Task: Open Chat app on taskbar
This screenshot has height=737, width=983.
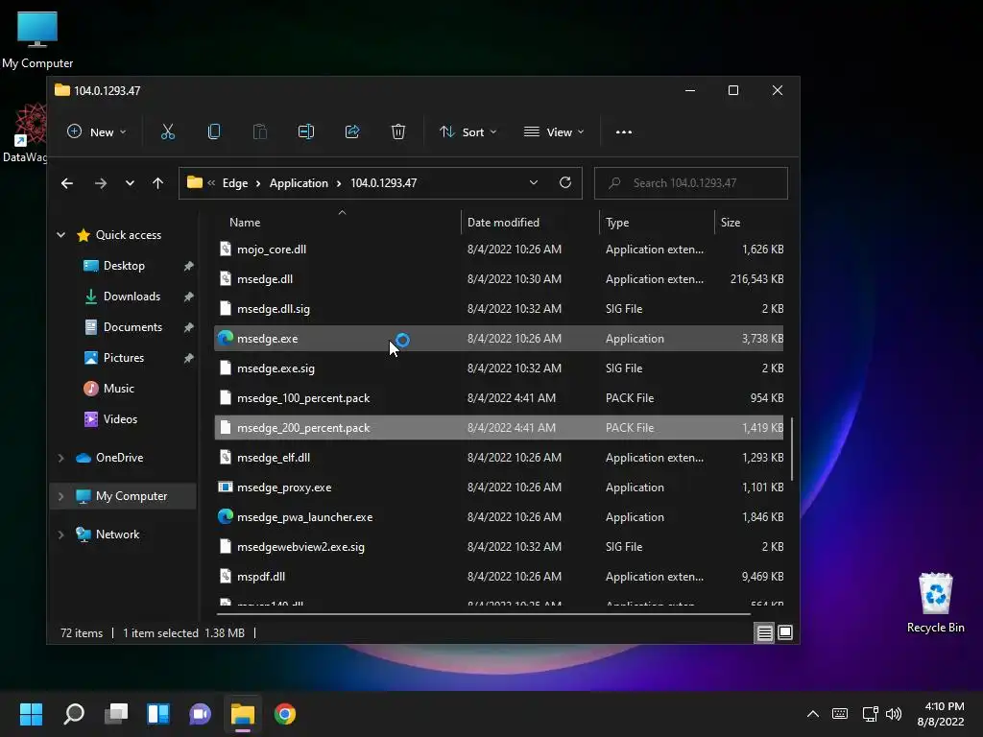Action: [200, 714]
